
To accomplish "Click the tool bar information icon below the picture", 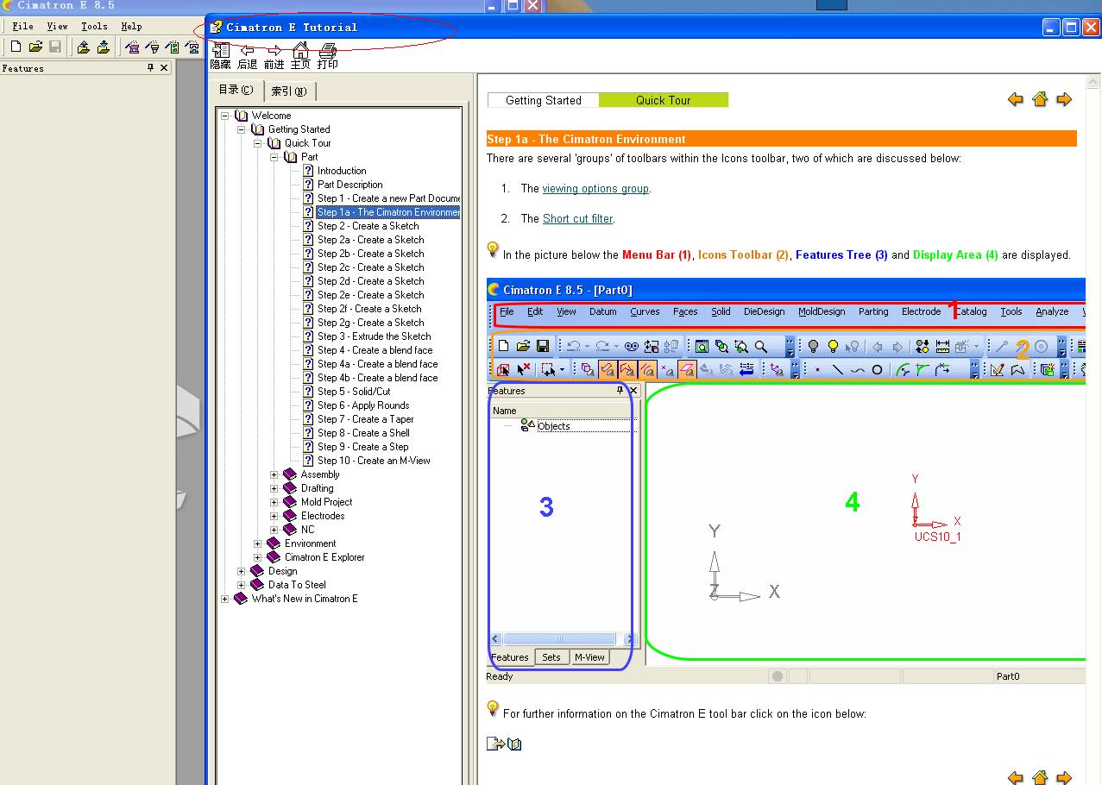I will tap(505, 744).
